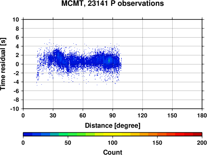Click the yellow segment at colorbar 100
The height and width of the screenshot is (155, 207).
pyautogui.click(x=113, y=134)
